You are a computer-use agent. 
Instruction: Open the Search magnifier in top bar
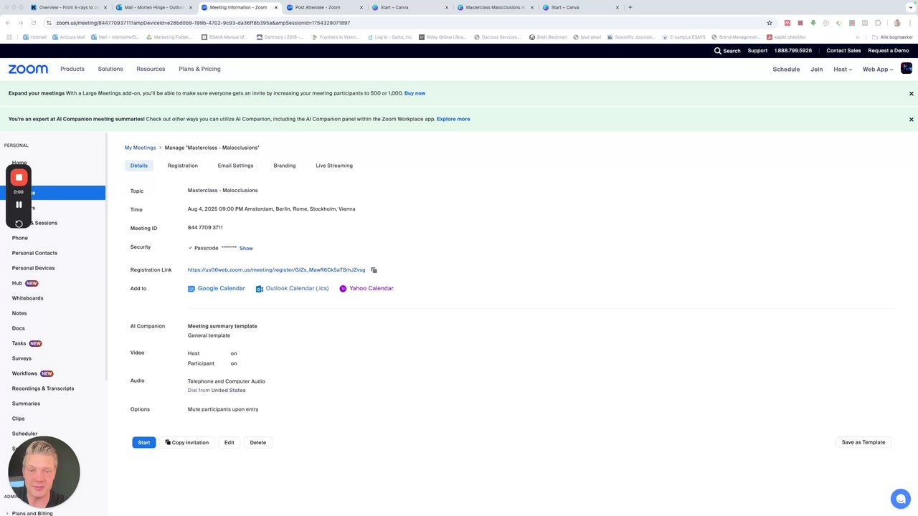(x=718, y=51)
